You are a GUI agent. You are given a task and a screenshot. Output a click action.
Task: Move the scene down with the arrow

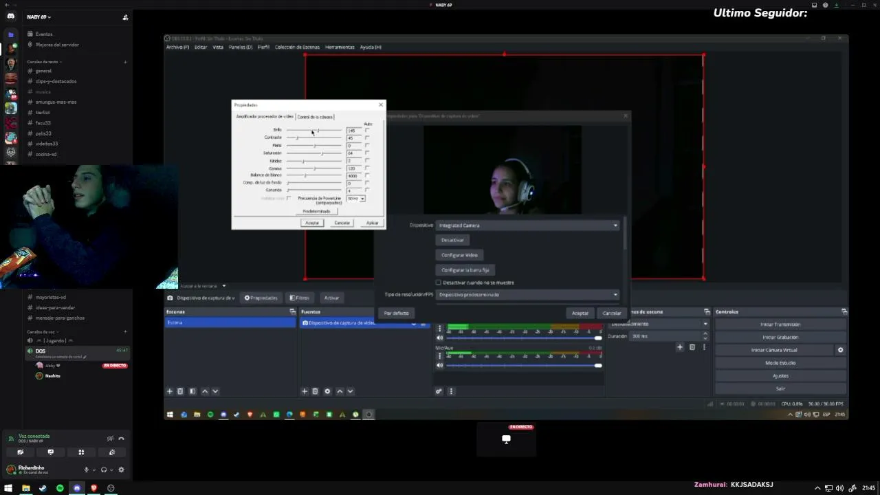(215, 391)
